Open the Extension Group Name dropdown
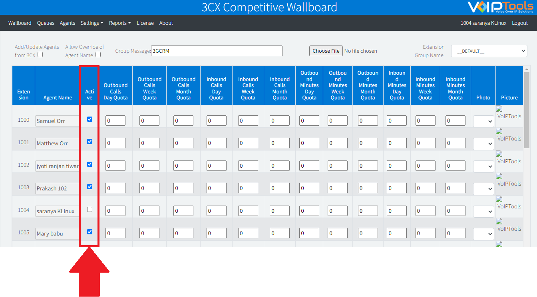 point(489,51)
